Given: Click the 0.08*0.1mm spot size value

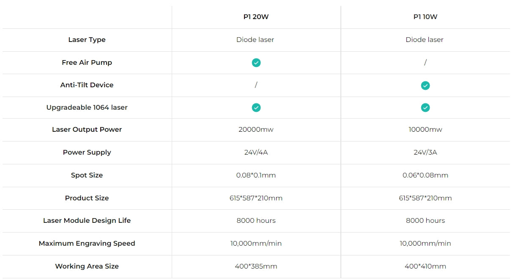Looking at the screenshot, I should (x=256, y=175).
